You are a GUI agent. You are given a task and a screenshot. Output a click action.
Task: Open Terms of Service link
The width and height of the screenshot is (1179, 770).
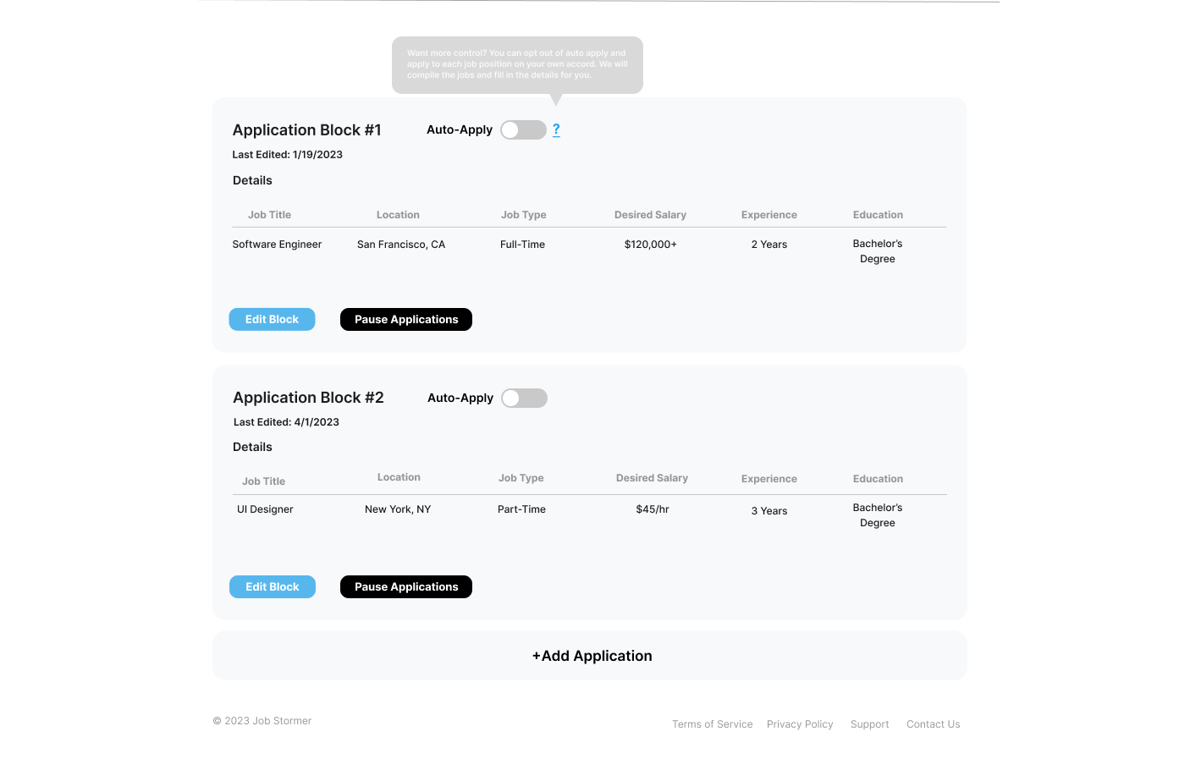click(712, 724)
